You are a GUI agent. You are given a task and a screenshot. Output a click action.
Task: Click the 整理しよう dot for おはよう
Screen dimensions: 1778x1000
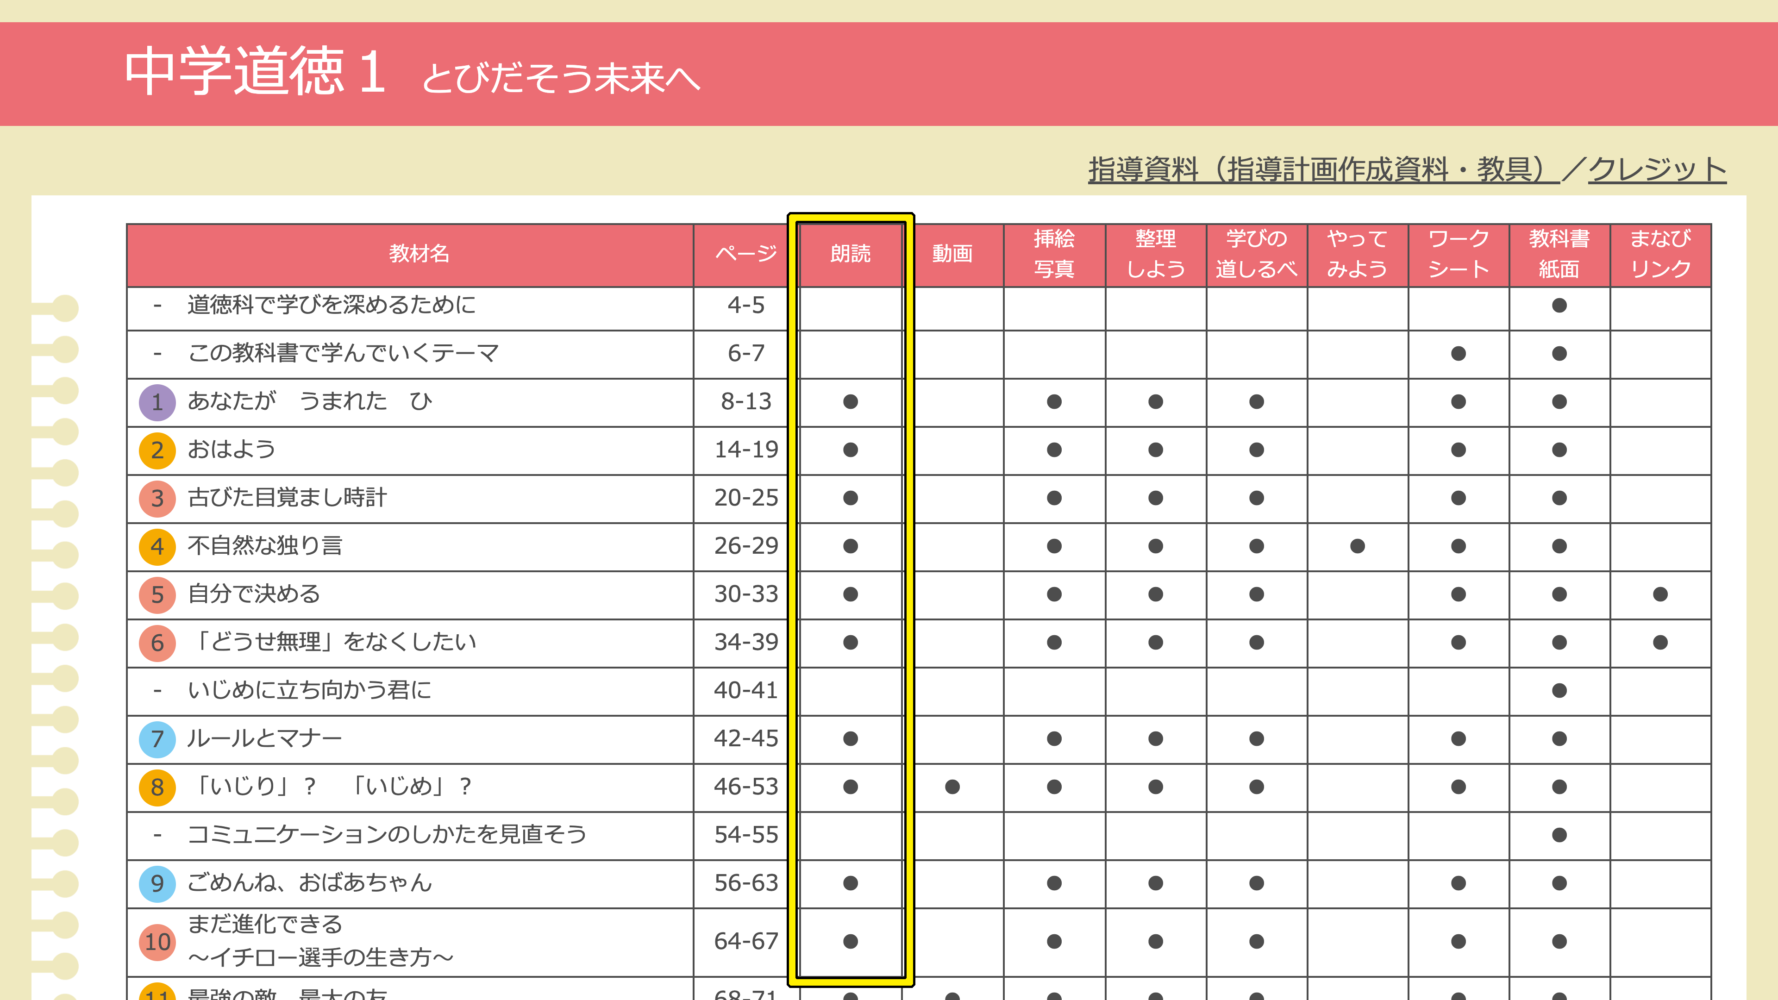point(1155,450)
